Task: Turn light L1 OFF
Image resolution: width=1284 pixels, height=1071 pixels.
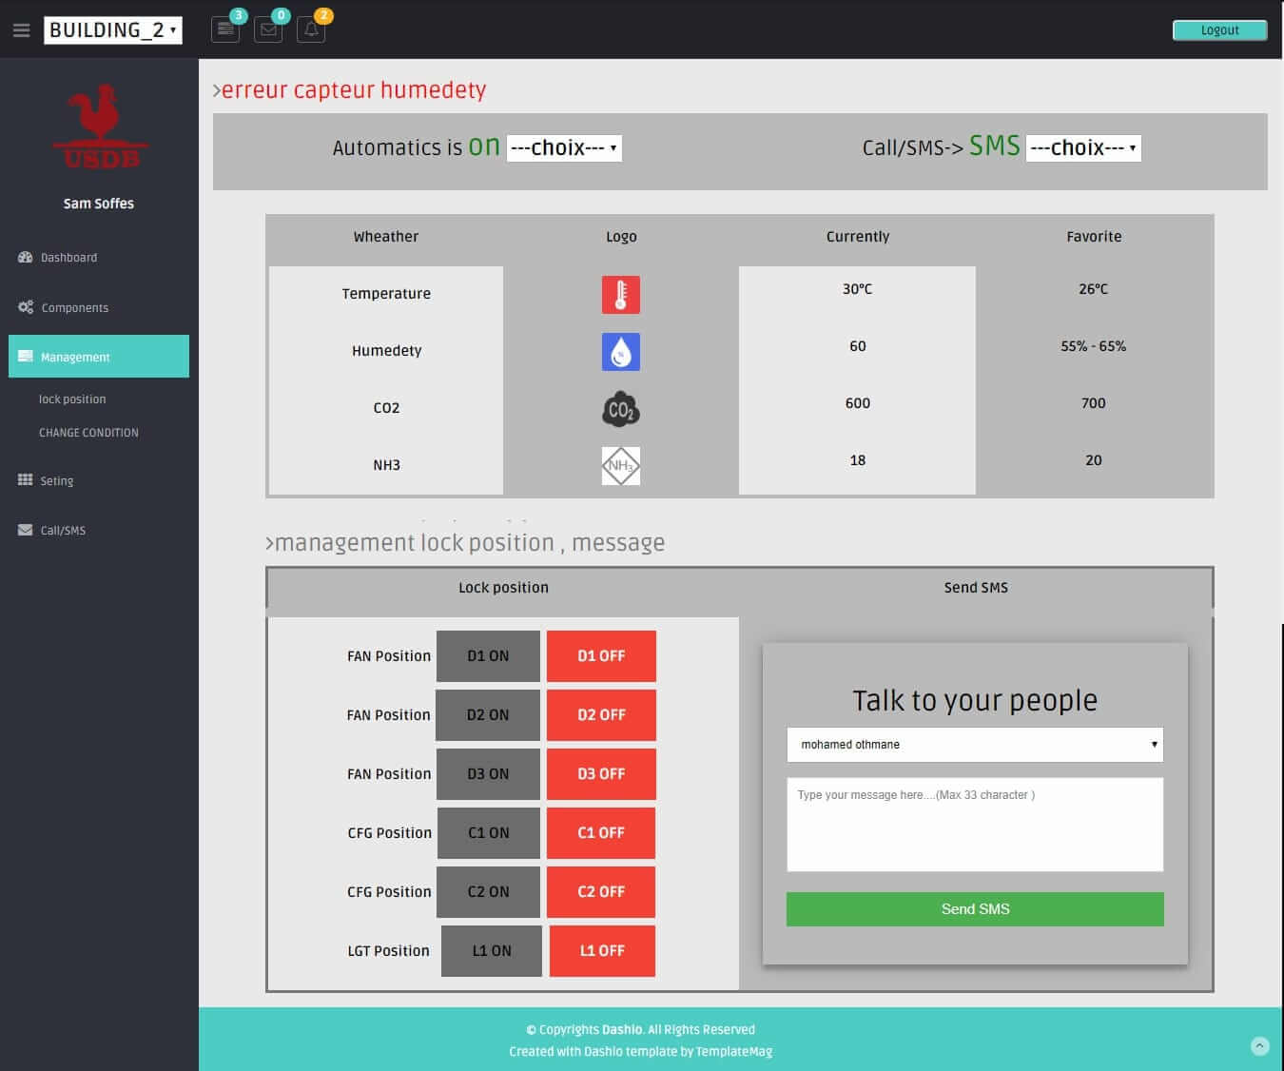Action: point(602,951)
